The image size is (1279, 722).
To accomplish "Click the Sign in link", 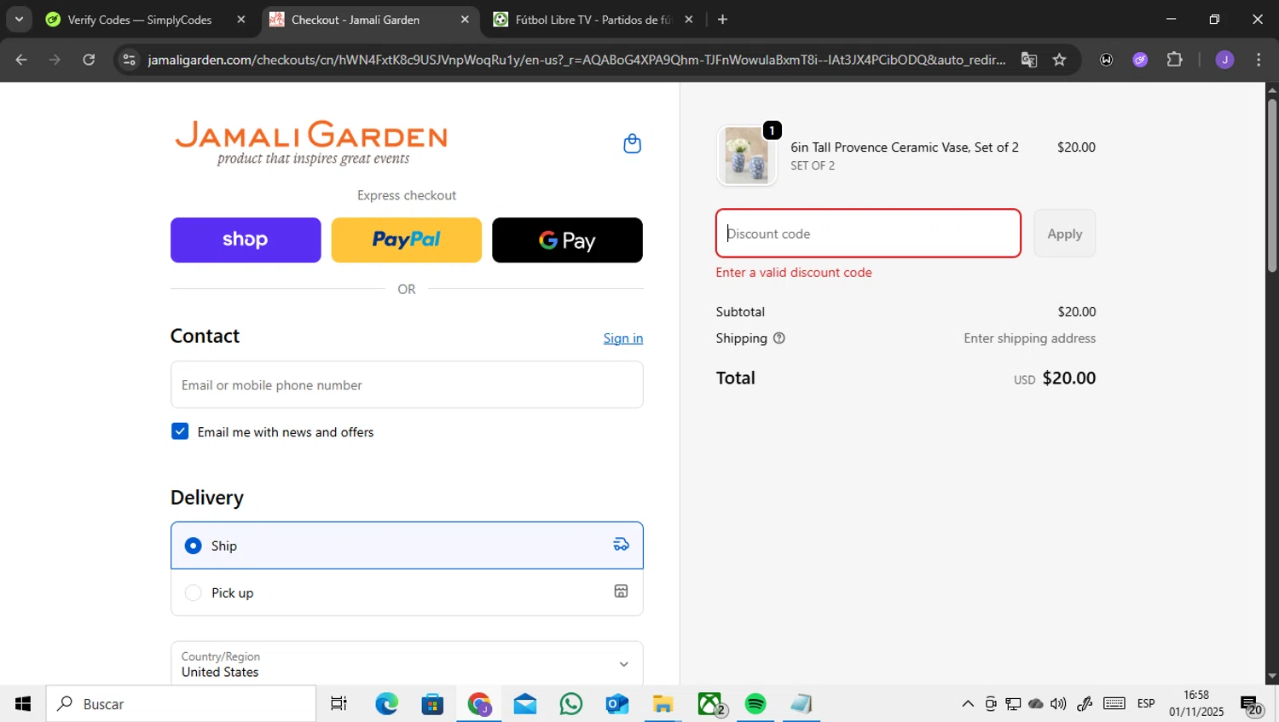I will click(623, 338).
